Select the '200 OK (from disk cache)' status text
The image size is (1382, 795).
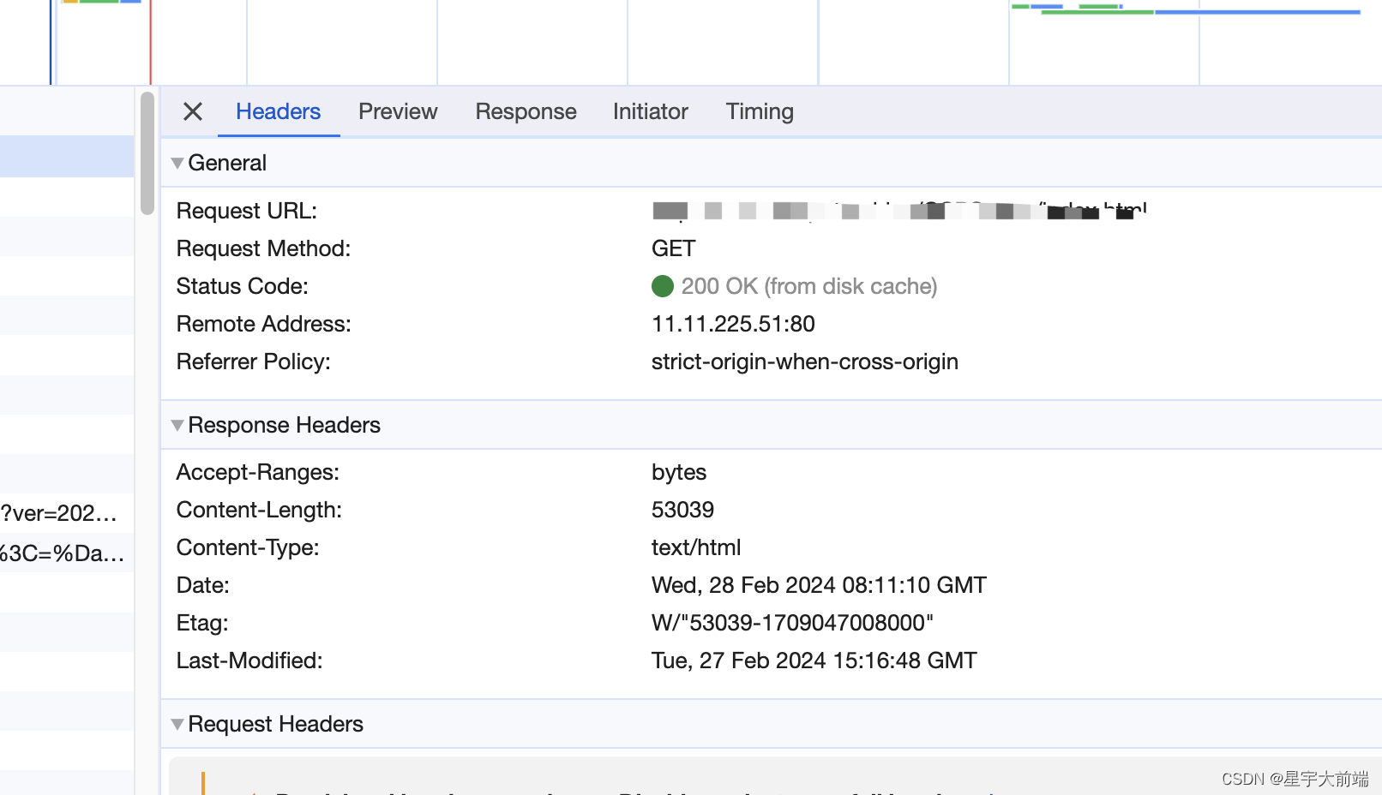click(x=809, y=286)
